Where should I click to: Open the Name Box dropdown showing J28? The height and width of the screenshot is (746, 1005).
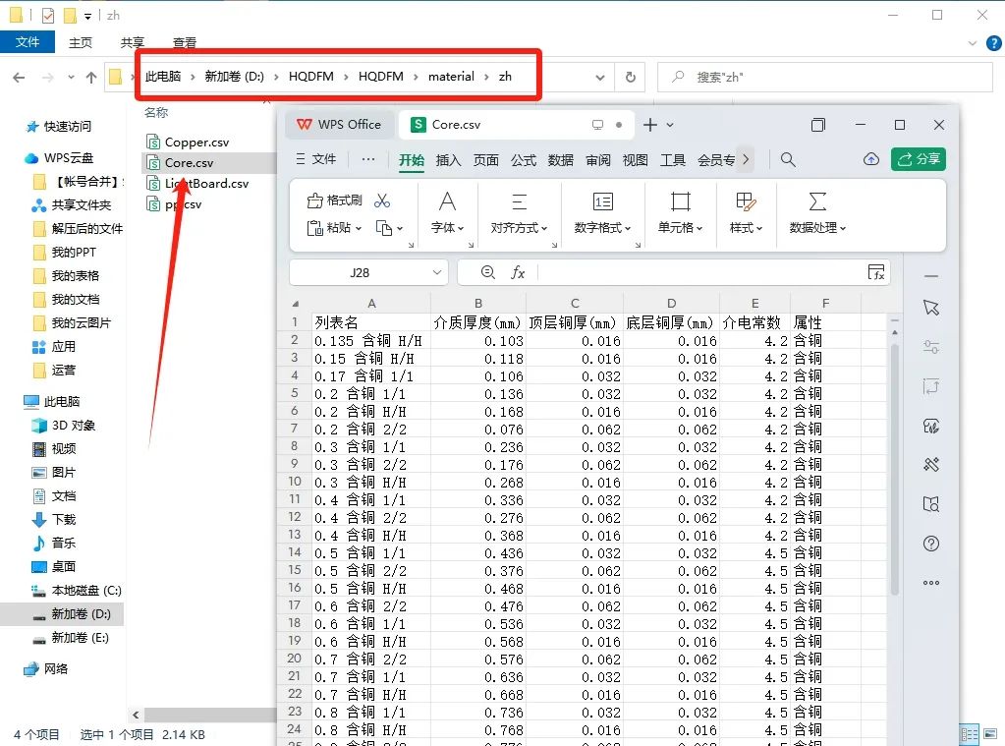[x=436, y=272]
